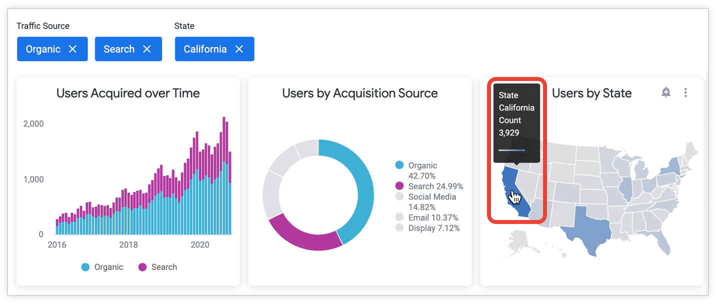Select Search 24.99% in donut legend
717x304 pixels.
tap(428, 186)
